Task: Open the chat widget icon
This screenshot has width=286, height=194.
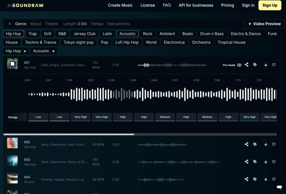Action: click(279, 187)
